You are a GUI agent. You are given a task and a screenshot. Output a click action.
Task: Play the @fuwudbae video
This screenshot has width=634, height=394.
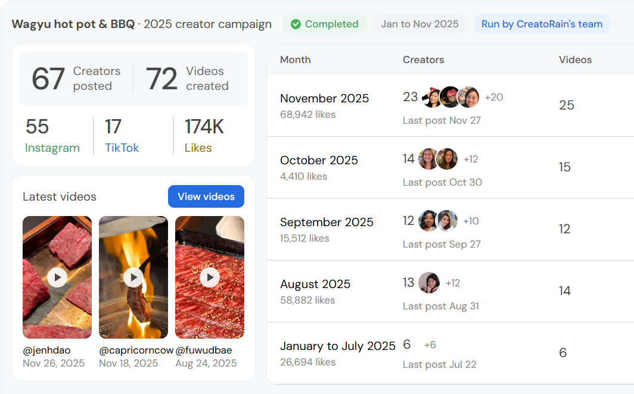[210, 277]
